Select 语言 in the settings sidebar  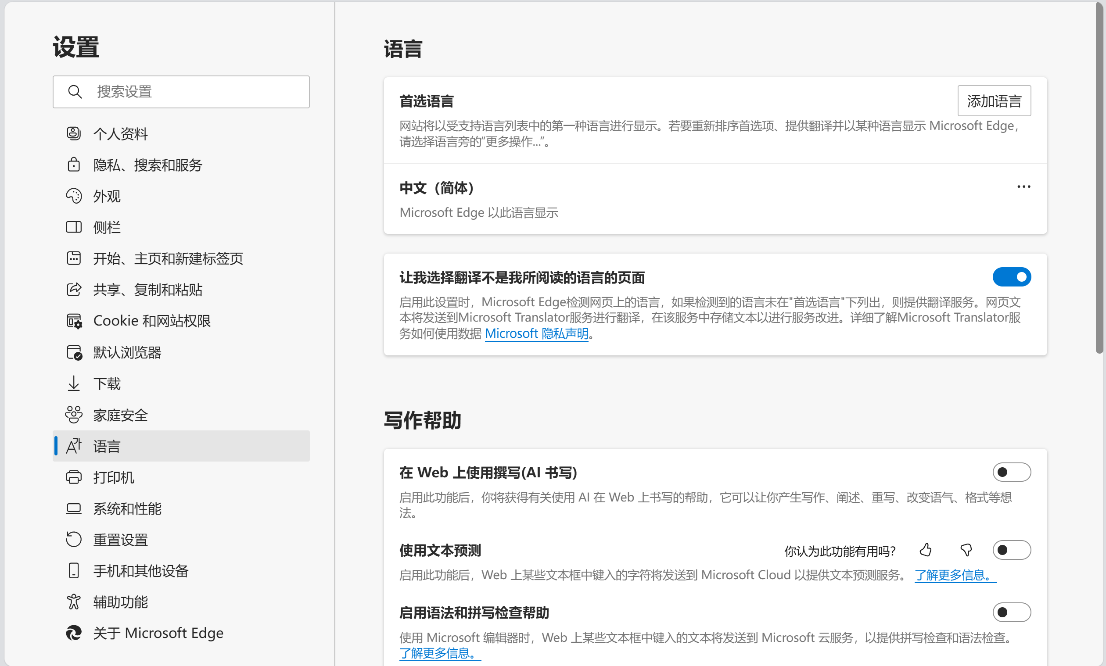pos(106,446)
